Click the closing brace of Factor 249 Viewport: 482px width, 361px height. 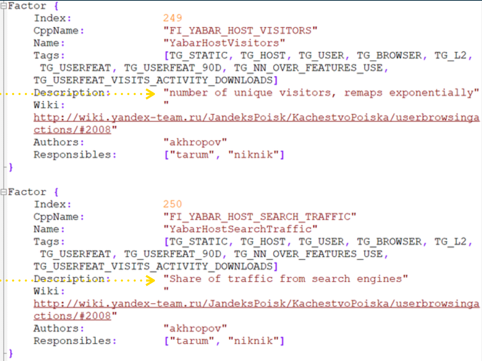[11, 167]
